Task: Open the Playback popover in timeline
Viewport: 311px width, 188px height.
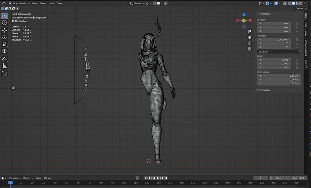Action: (14, 178)
